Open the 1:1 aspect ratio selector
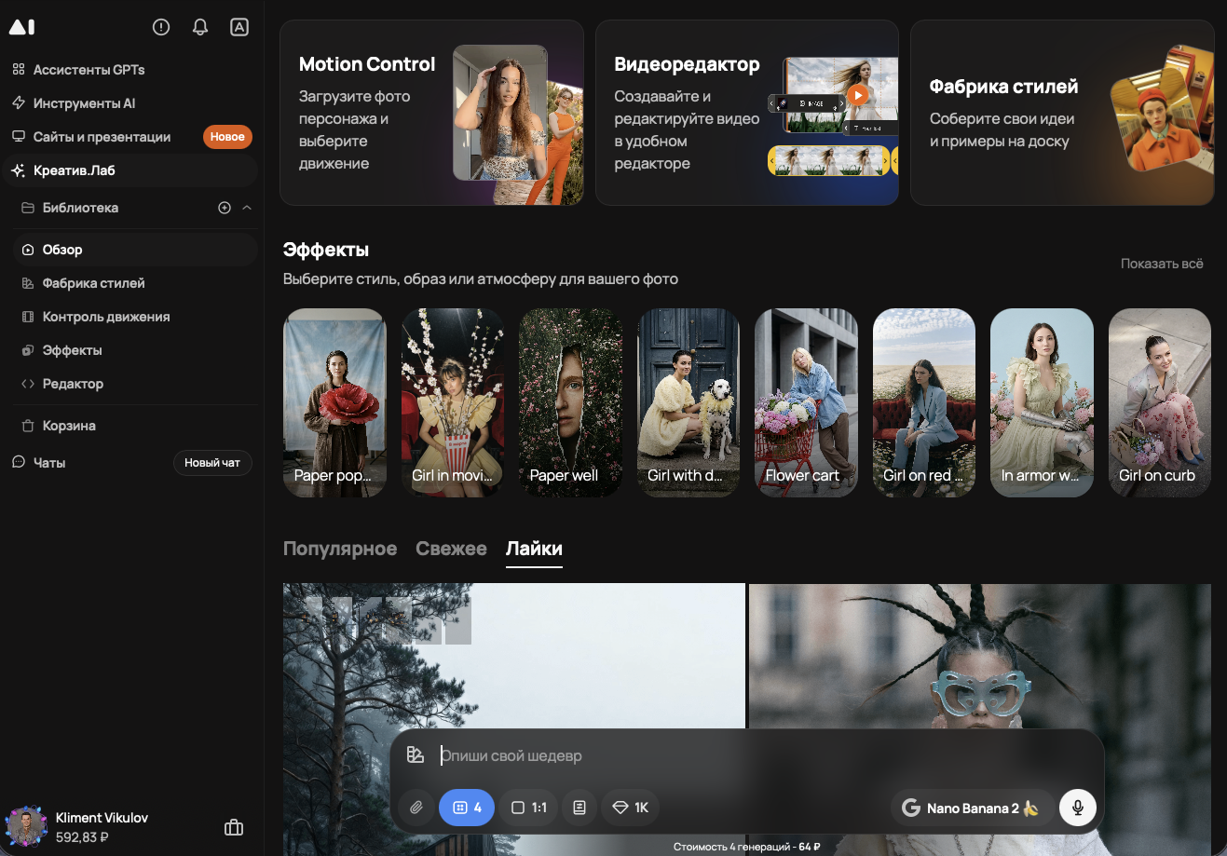The image size is (1227, 856). click(528, 808)
